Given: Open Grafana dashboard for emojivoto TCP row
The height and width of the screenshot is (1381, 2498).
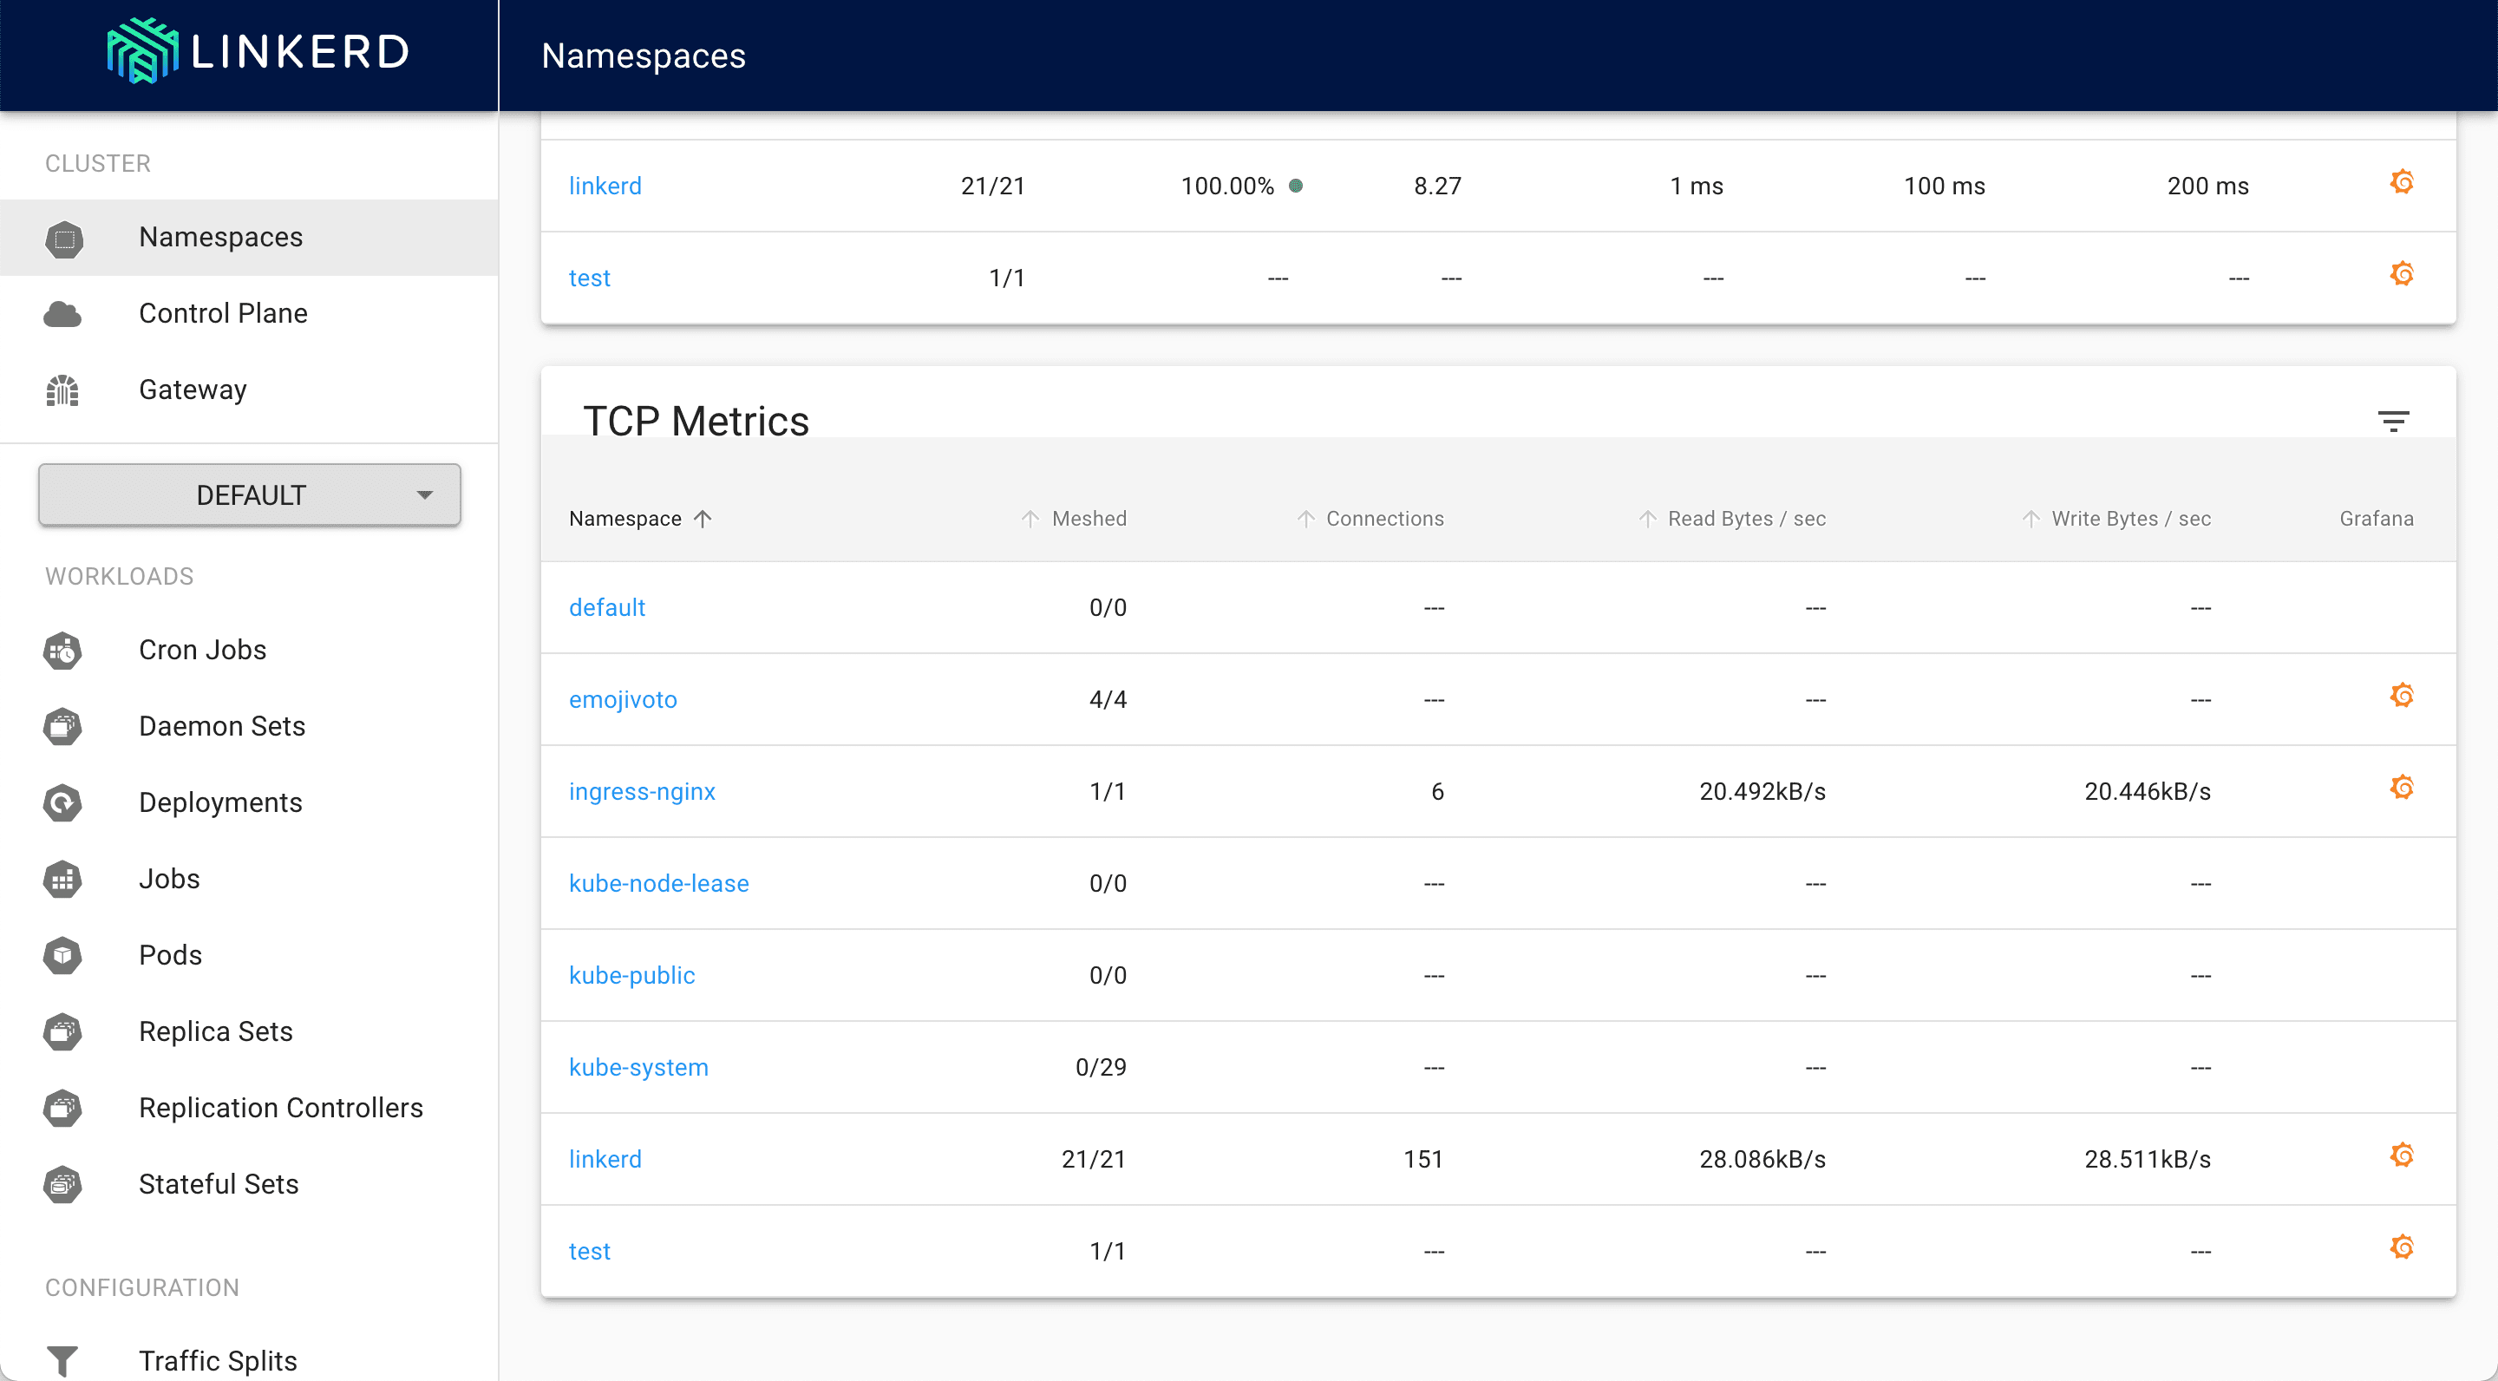Looking at the screenshot, I should [x=2401, y=696].
